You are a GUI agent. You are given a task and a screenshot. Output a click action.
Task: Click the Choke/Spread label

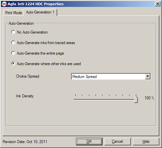click(x=27, y=76)
